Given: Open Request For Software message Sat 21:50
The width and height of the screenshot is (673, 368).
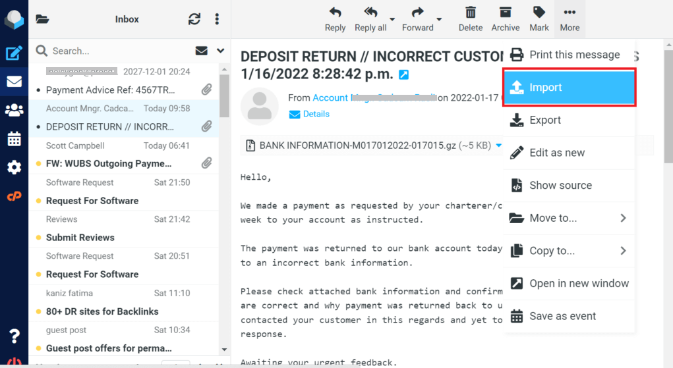Looking at the screenshot, I should [123, 192].
